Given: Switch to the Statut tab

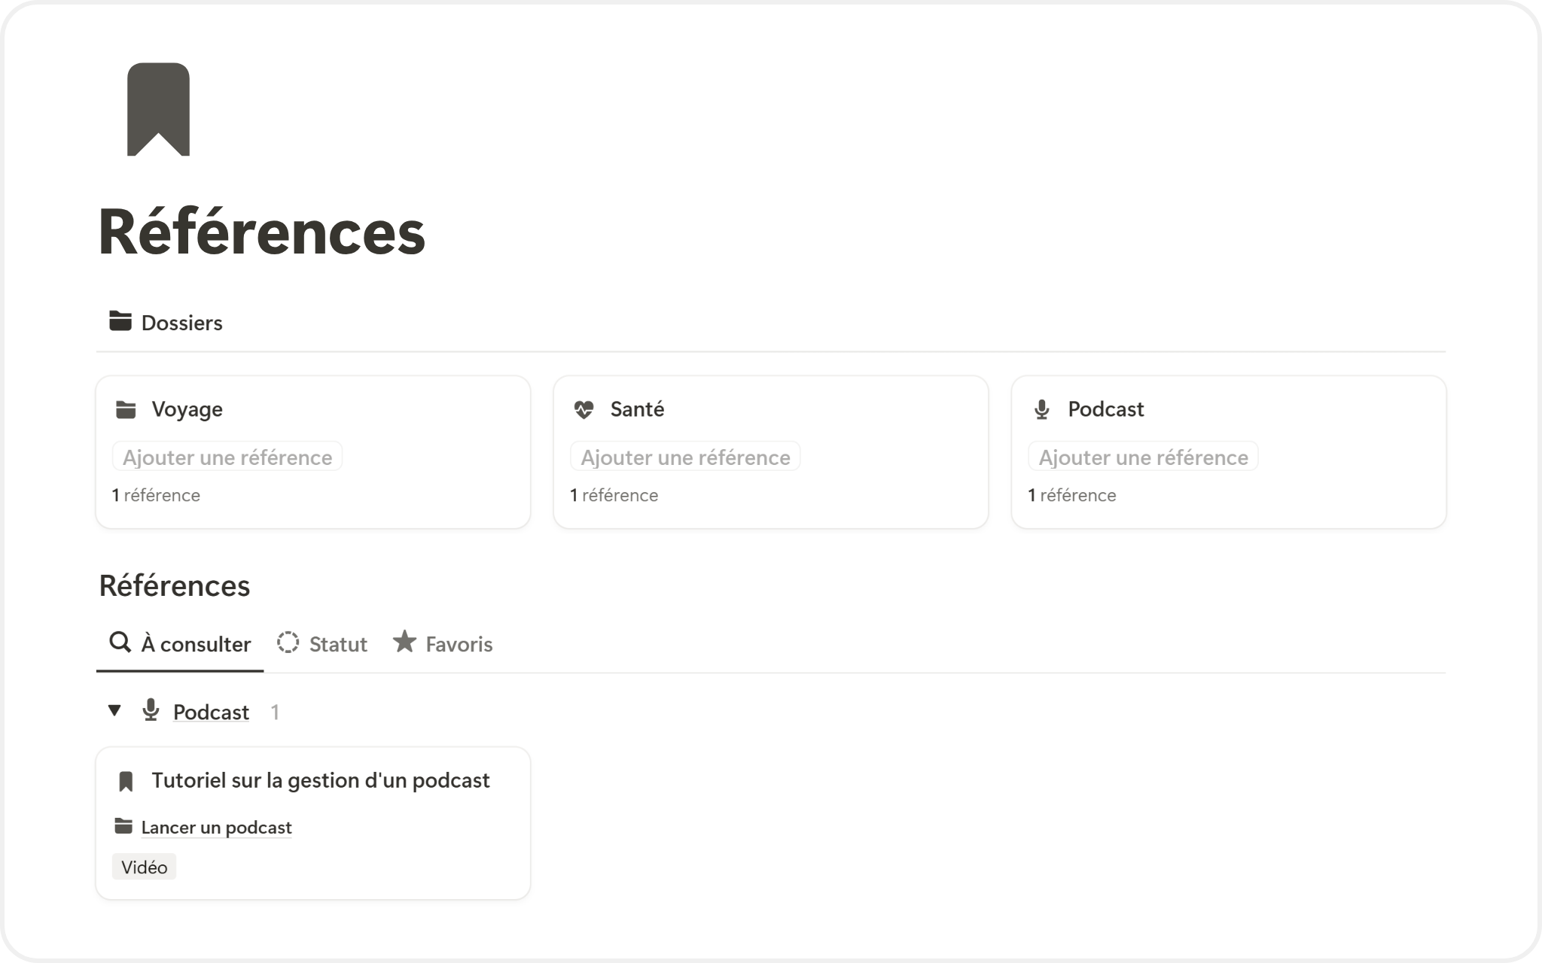Looking at the screenshot, I should tap(322, 644).
